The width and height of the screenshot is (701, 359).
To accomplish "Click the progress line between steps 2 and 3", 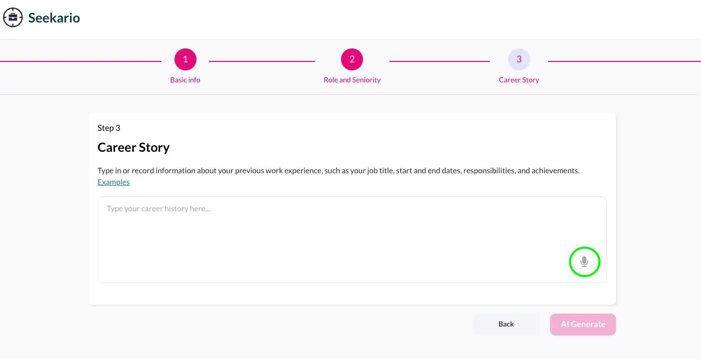I will tap(439, 61).
